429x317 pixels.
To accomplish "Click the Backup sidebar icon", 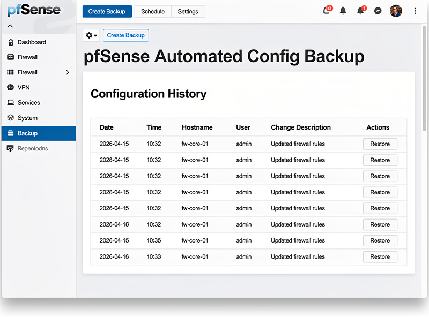I will (x=10, y=133).
